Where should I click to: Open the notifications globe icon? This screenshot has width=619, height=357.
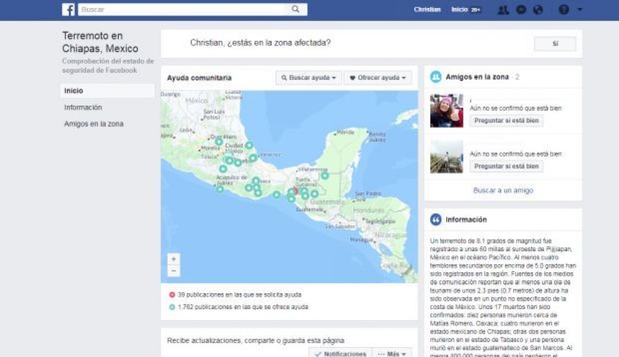click(x=537, y=10)
